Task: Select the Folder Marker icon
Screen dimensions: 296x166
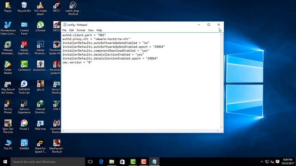Action: pyautogui.click(x=8, y=68)
